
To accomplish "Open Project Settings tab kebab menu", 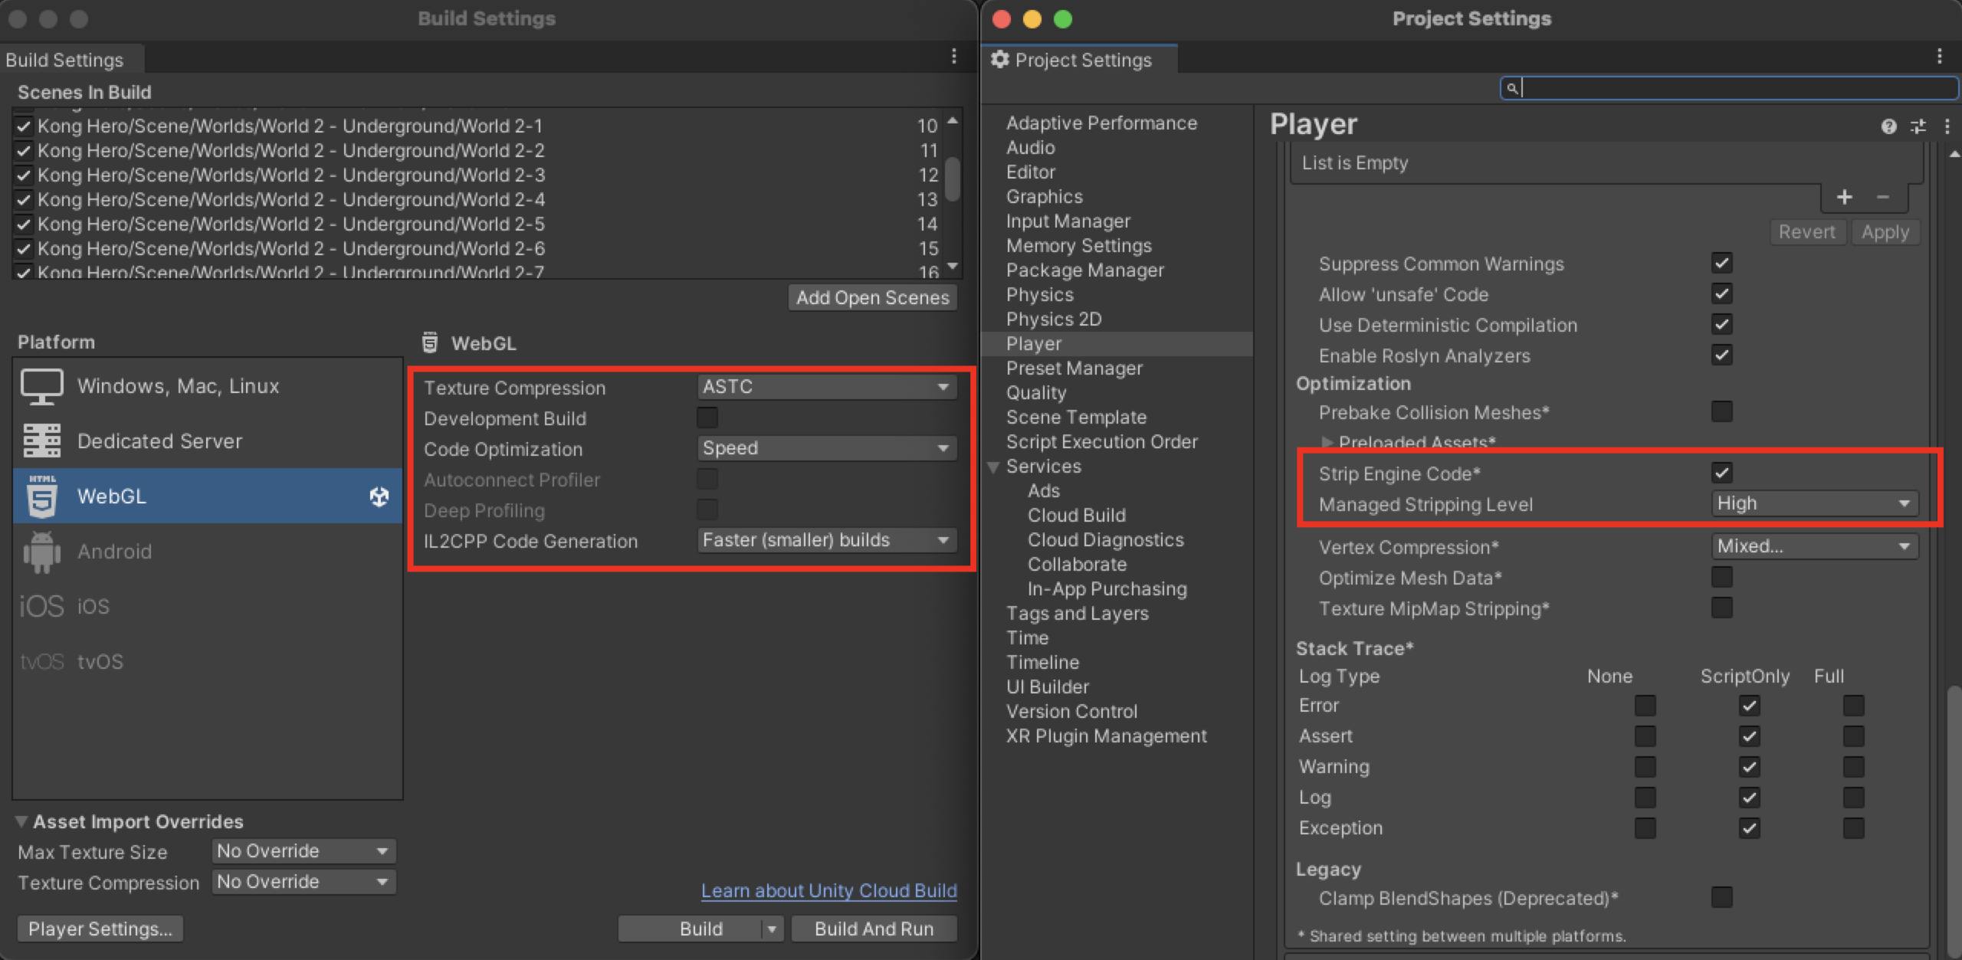I will click(x=1939, y=56).
